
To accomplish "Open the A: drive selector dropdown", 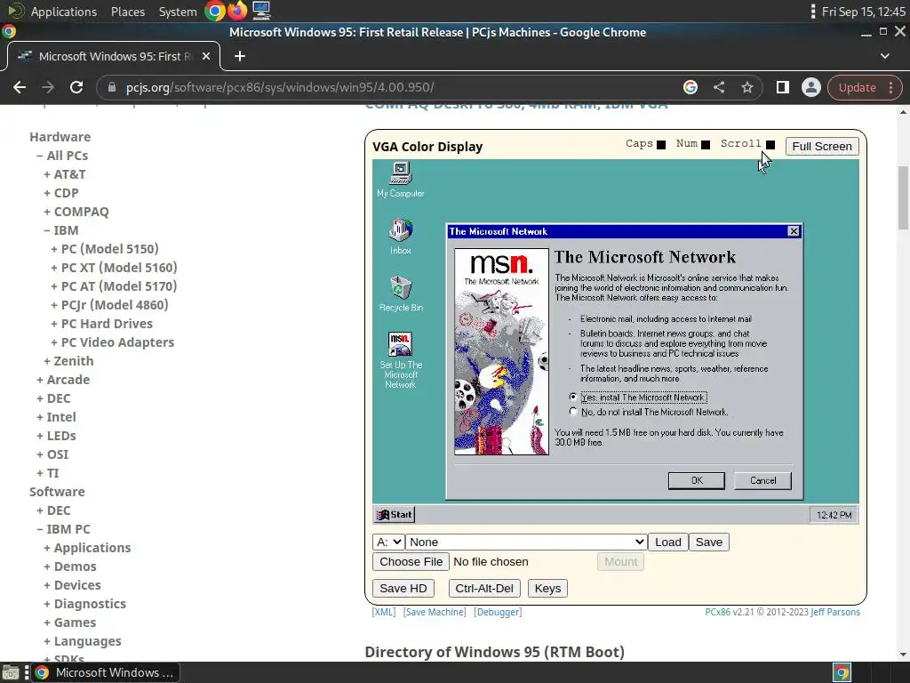I will [x=388, y=542].
